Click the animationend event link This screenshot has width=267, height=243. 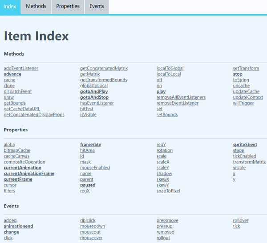(x=18, y=227)
